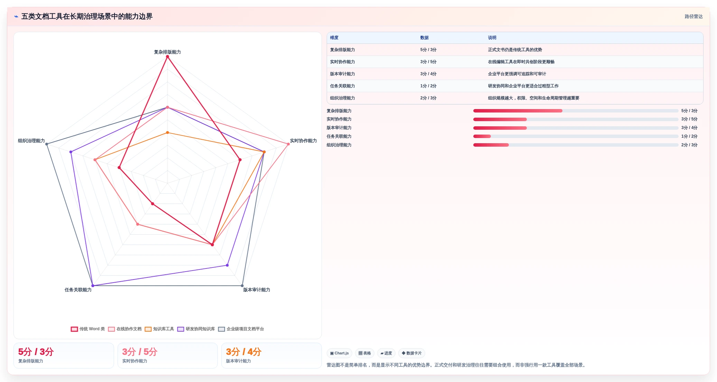Screen dimensions: 717x382
Task: Click the 进度 tag chip
Action: pyautogui.click(x=386, y=353)
